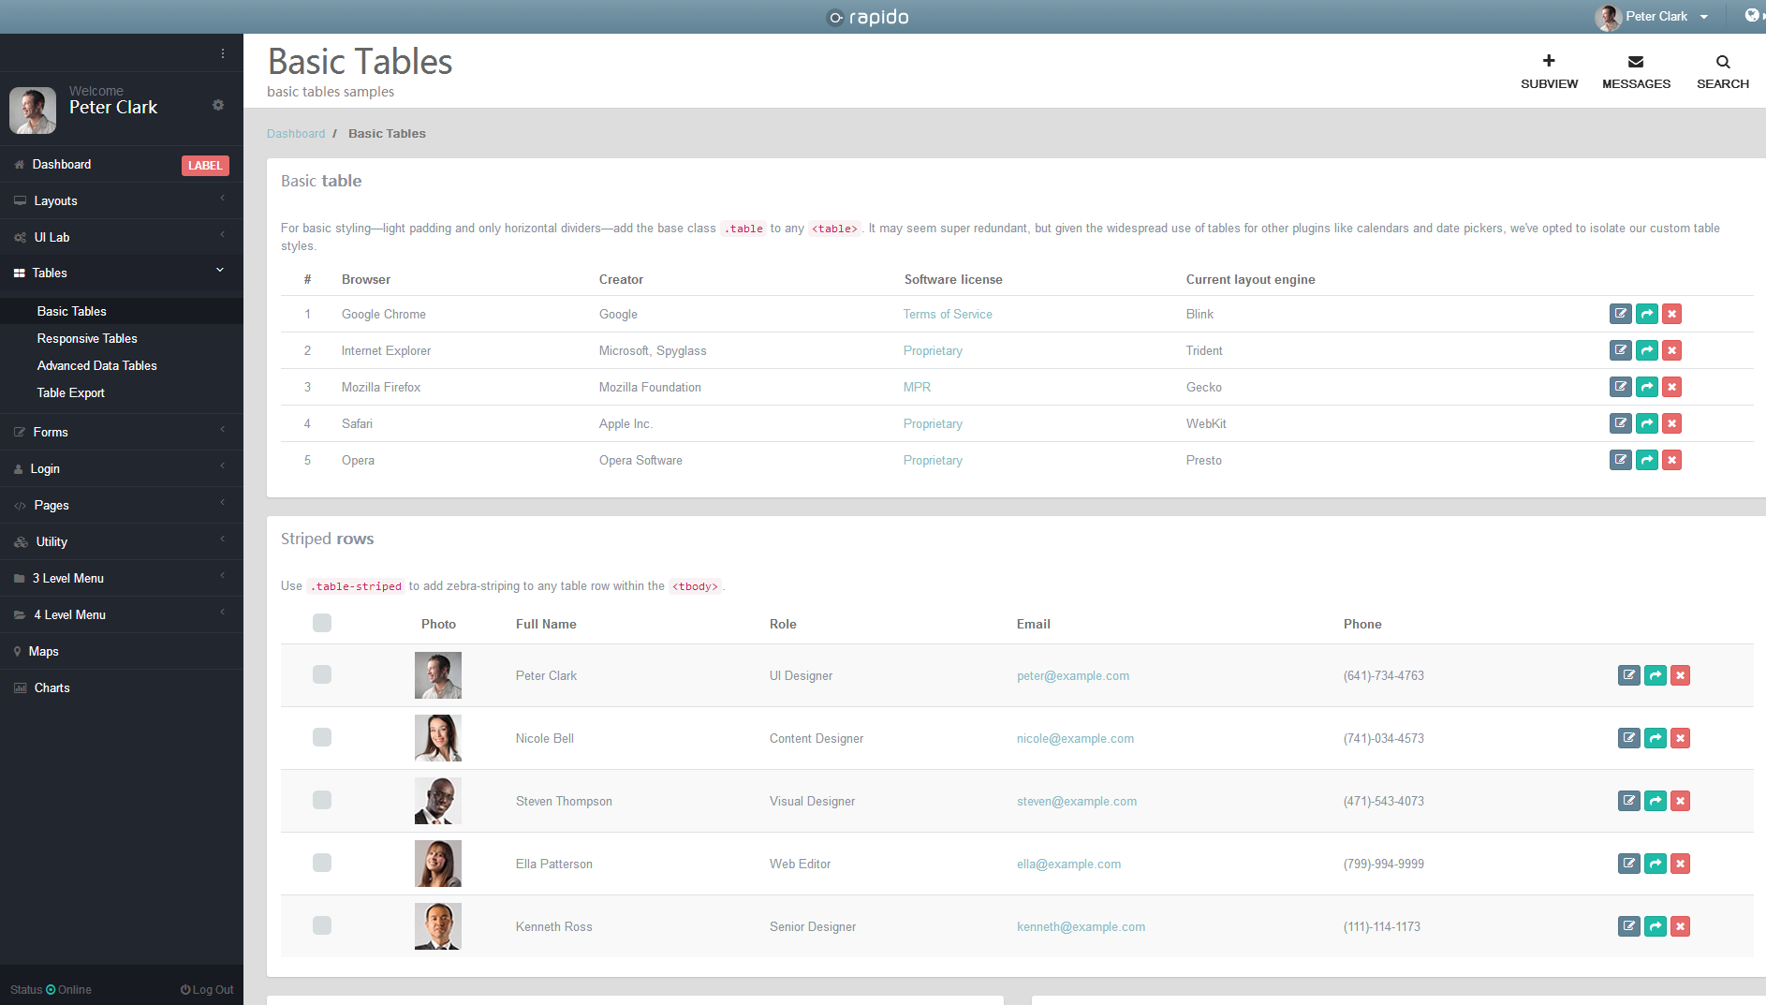
Task: Check the box for Kenneth Ross
Action: (322, 925)
